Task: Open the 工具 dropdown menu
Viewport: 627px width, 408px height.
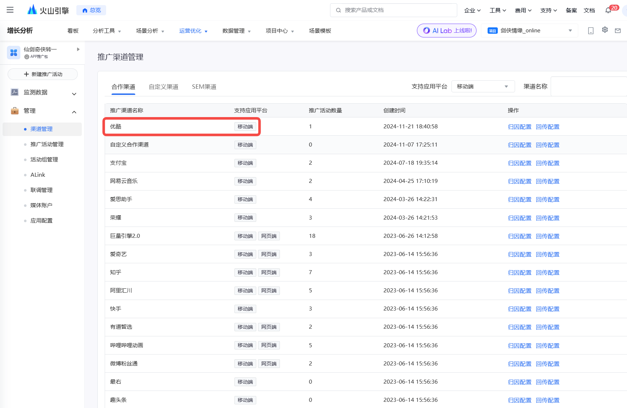Action: (x=498, y=10)
